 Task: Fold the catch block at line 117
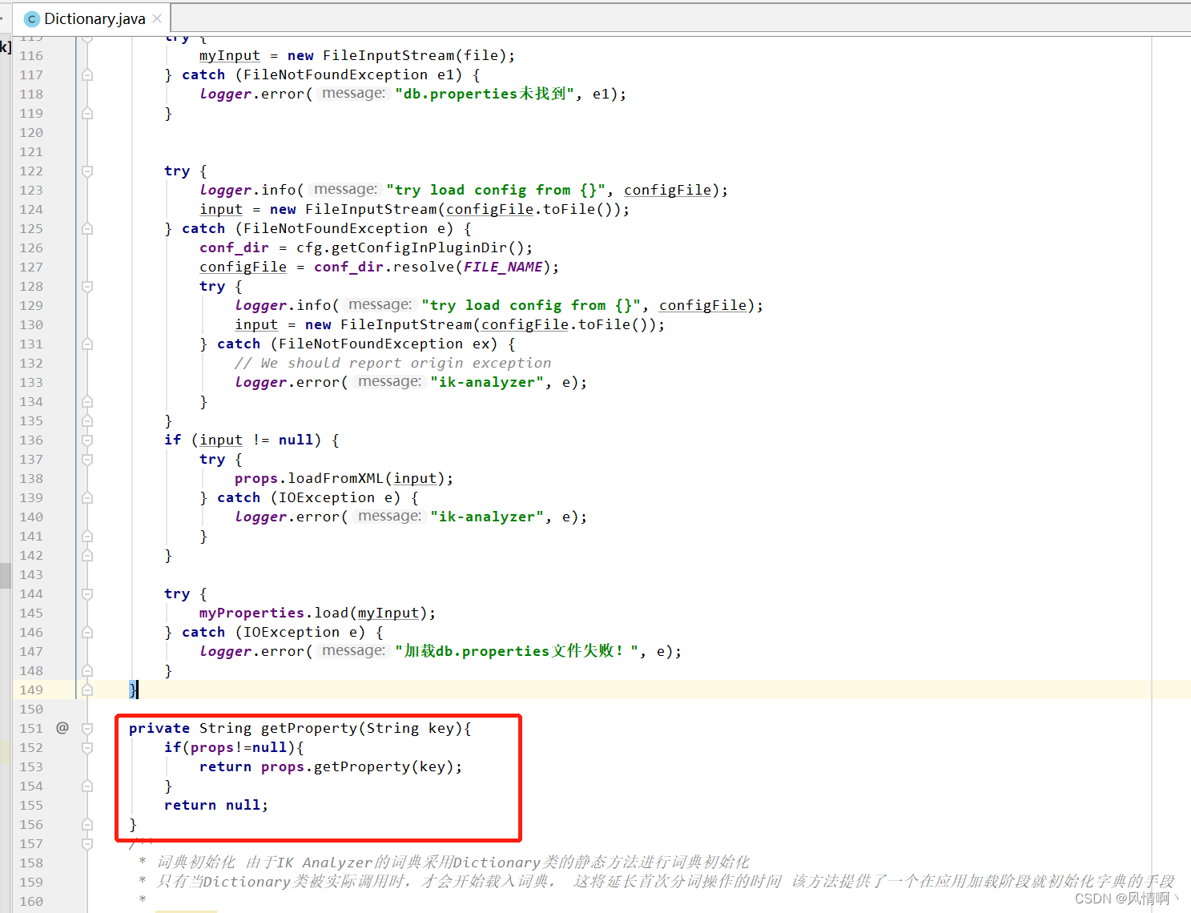point(87,75)
